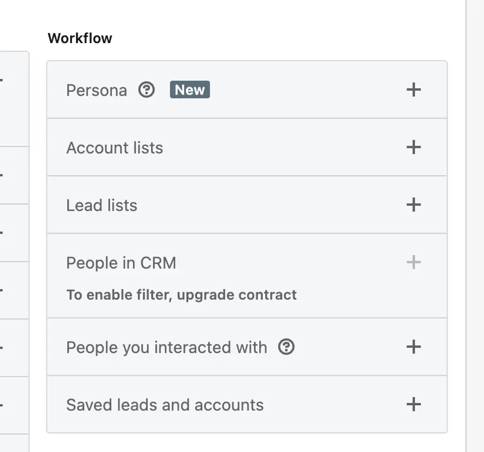Click the New badge next to Persona
This screenshot has height=452, width=484.
190,90
